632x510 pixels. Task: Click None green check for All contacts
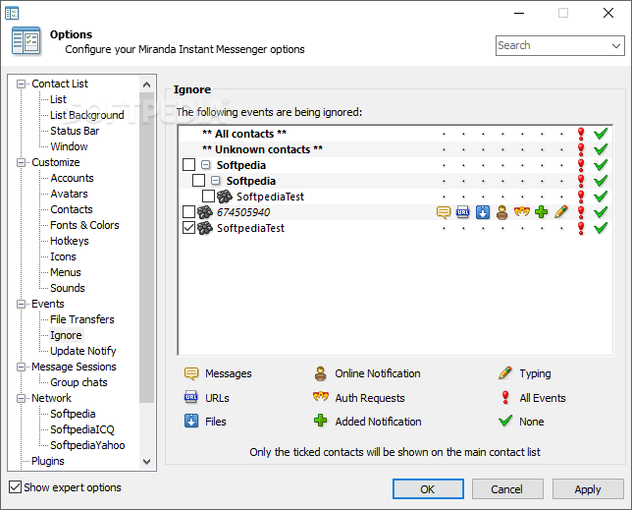pos(601,134)
